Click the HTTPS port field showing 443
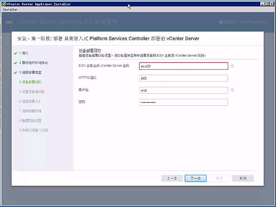The width and height of the screenshot is (276, 207). coord(183,78)
